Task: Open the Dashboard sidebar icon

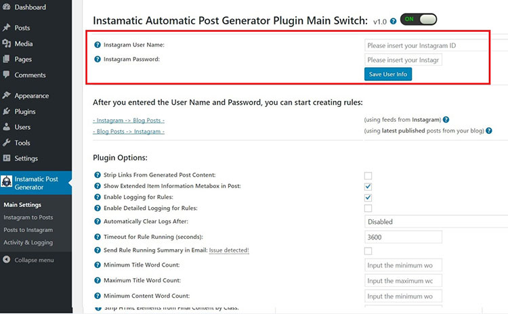Action: pyautogui.click(x=6, y=7)
